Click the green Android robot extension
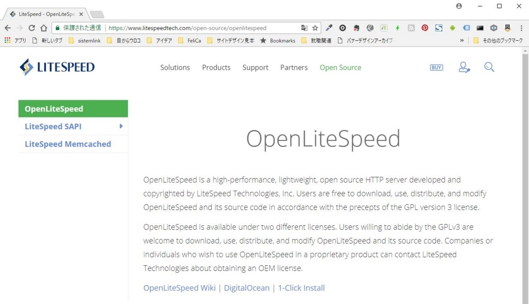This screenshot has height=304, width=529. pyautogui.click(x=453, y=28)
